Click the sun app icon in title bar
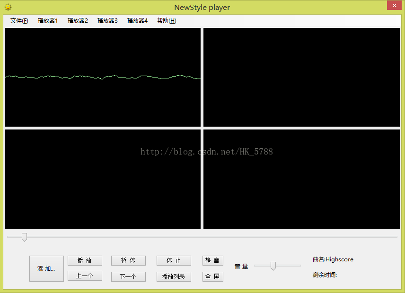Image resolution: width=405 pixels, height=293 pixels. pyautogui.click(x=8, y=7)
